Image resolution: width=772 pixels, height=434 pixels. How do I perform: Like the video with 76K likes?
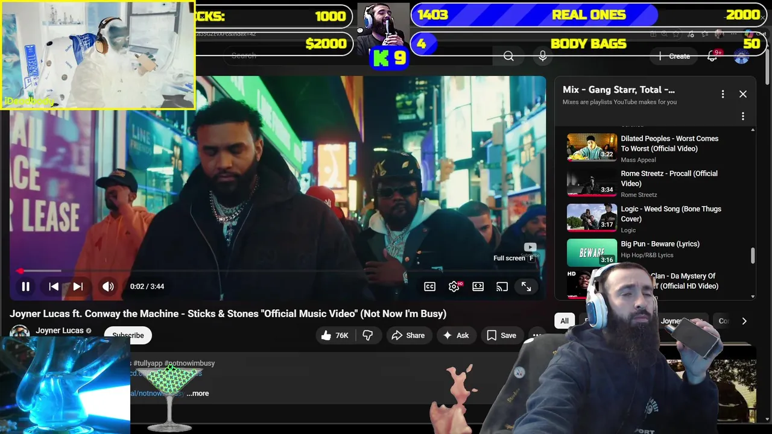click(335, 336)
